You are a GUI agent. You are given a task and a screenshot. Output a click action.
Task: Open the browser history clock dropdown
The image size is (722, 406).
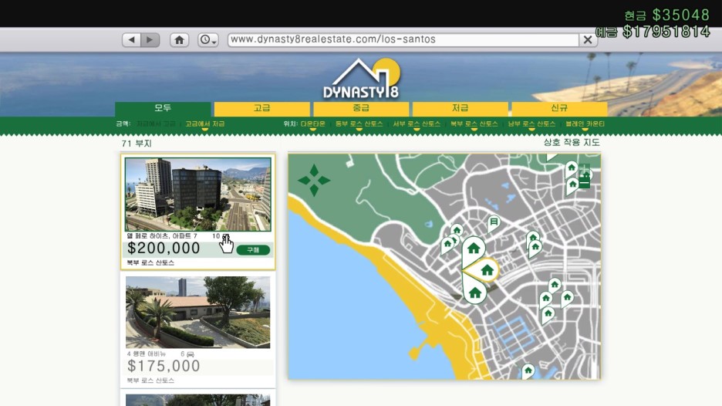point(208,39)
